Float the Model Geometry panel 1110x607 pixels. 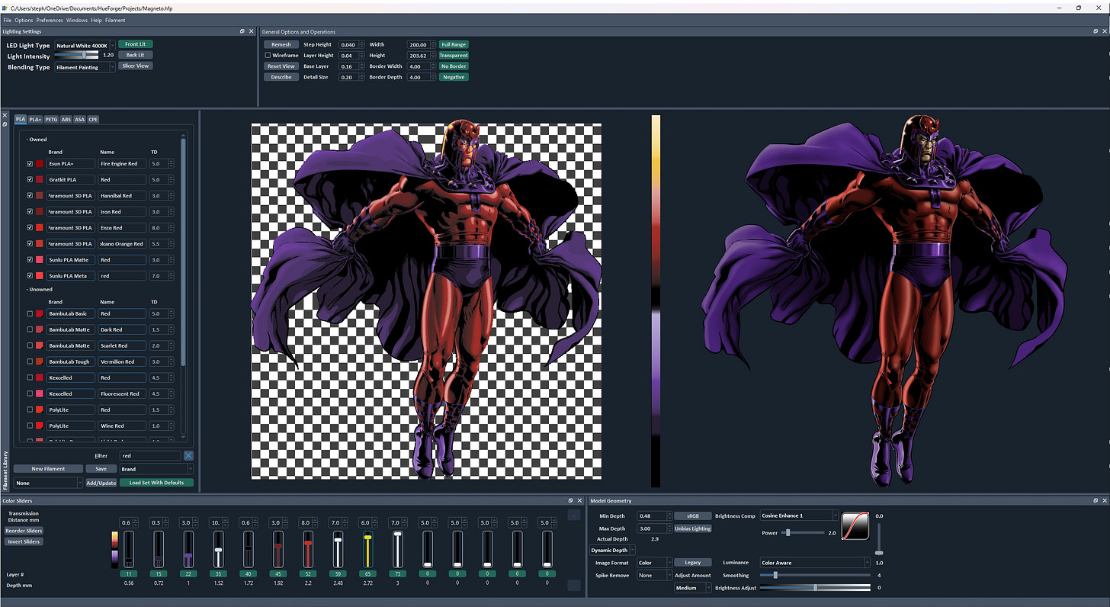[1096, 500]
